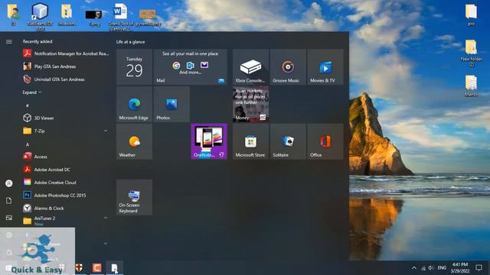The width and height of the screenshot is (490, 275).
Task: Select the Invasion desktop folder
Action: (x=67, y=15)
